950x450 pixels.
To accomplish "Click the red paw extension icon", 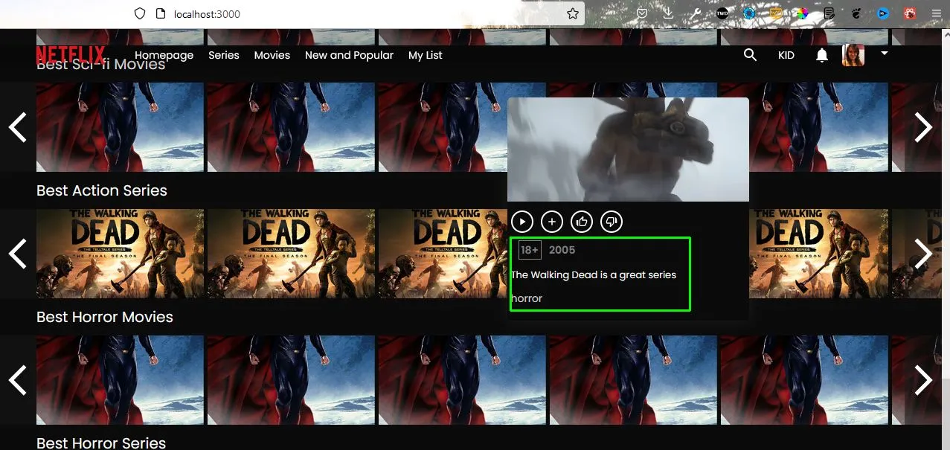I will pos(910,13).
